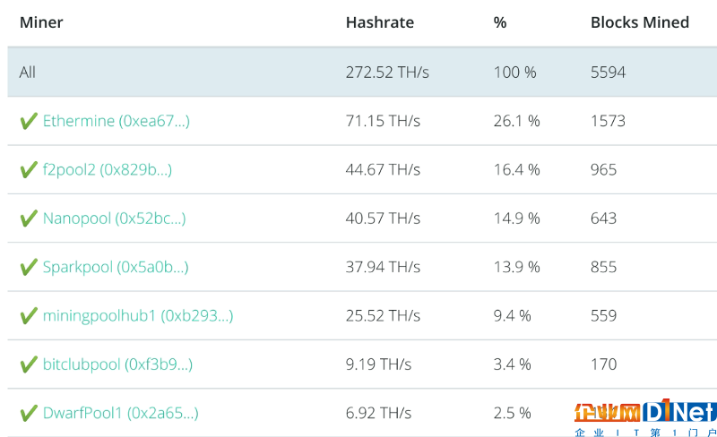The image size is (717, 437).
Task: Sort by the Miner column header
Action: (x=41, y=22)
